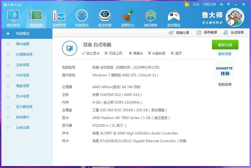Screen dimensions: 251x168
Task: Click 保存截屏 save screenshot text
Action: click(210, 33)
